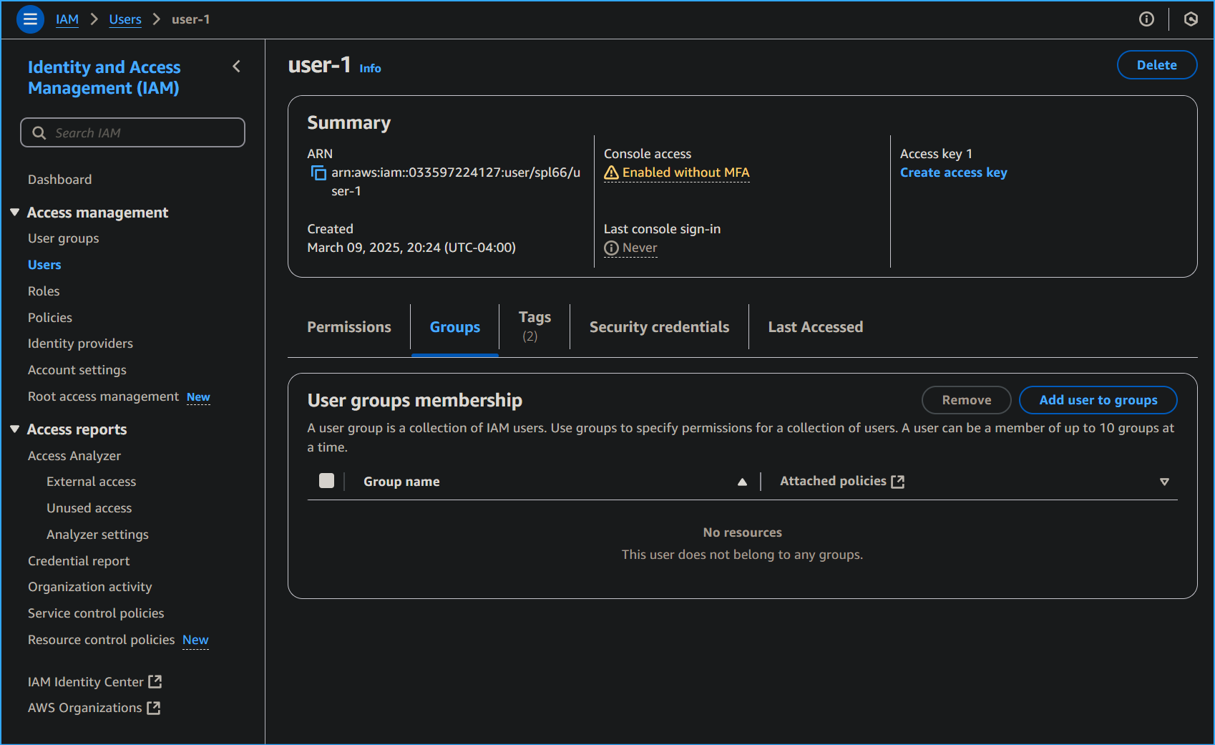Viewport: 1215px width, 745px height.
Task: Toggle the select-all groups checkbox
Action: (x=326, y=481)
